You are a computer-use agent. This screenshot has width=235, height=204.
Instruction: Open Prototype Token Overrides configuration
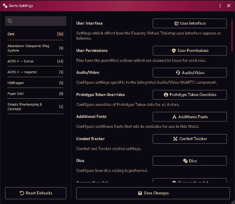click(x=190, y=94)
